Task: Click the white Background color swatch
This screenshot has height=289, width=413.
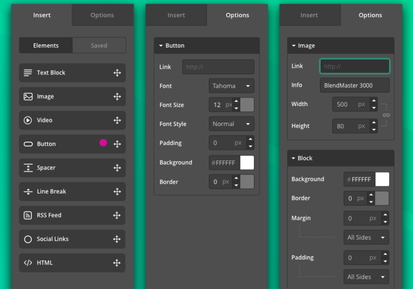Action: click(x=247, y=162)
